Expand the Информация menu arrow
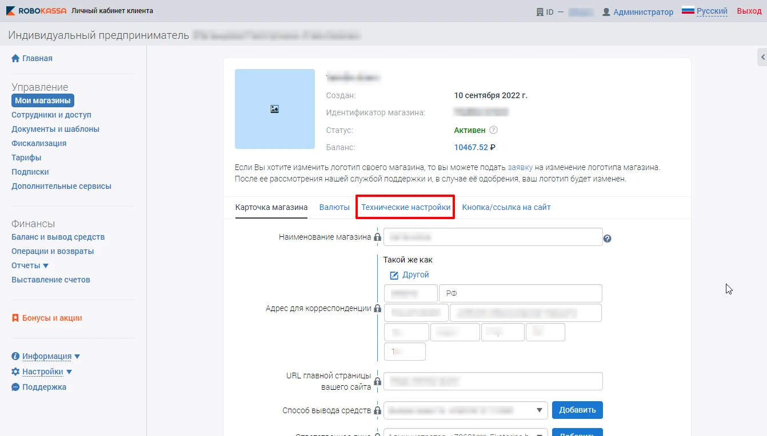The width and height of the screenshot is (767, 436). (77, 356)
